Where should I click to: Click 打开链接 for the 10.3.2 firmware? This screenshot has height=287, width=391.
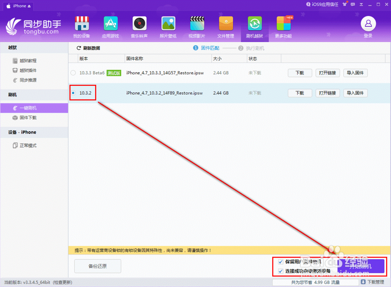point(327,93)
